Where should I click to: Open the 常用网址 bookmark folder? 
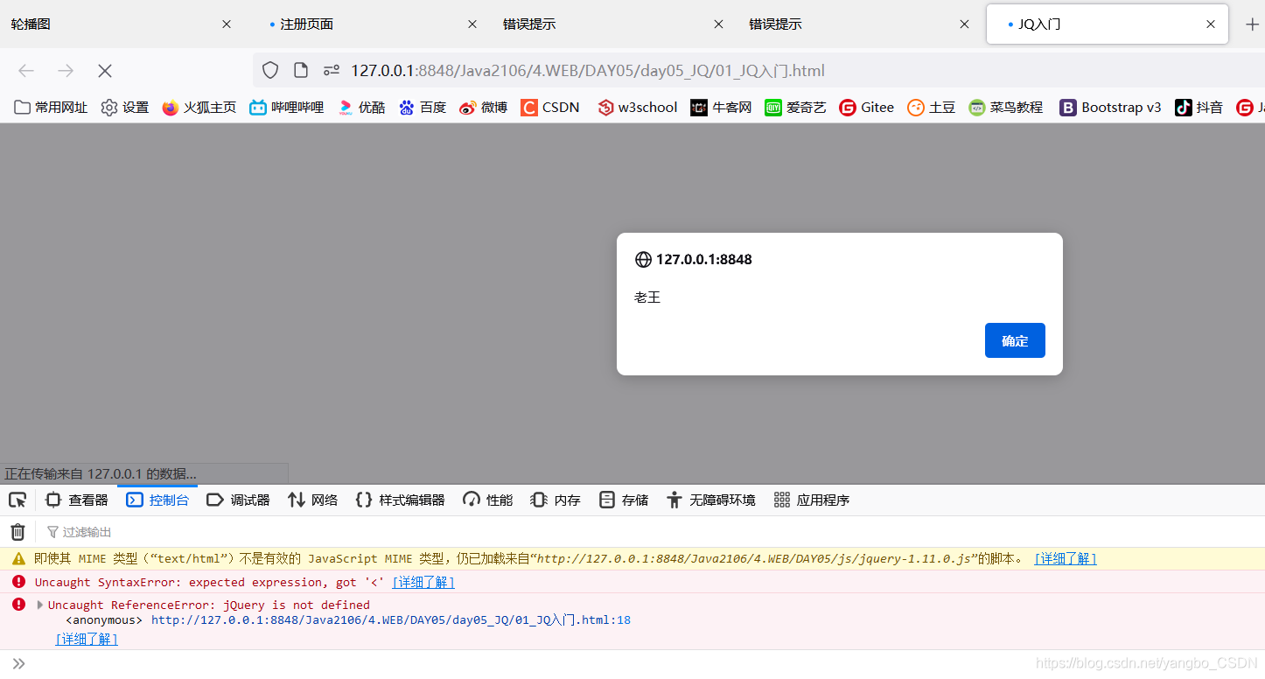tap(51, 108)
